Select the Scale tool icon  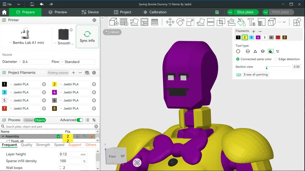click(x=190, y=22)
